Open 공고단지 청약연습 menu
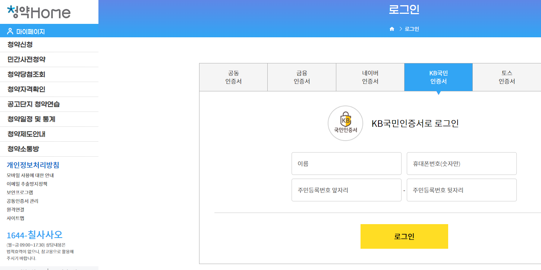 click(x=49, y=104)
